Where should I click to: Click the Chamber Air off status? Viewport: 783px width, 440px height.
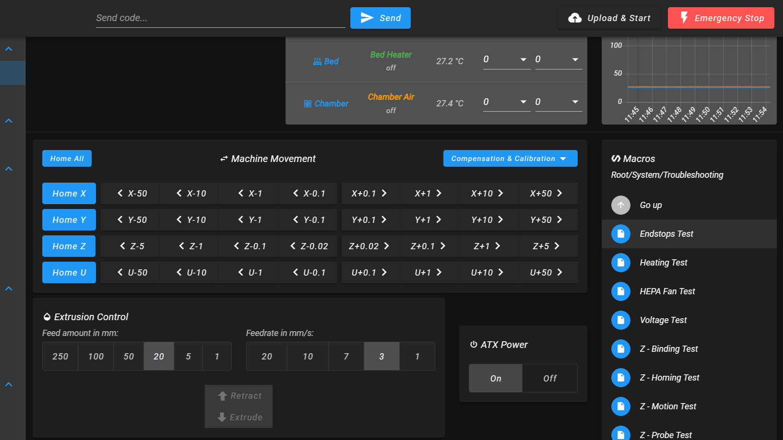point(391,111)
